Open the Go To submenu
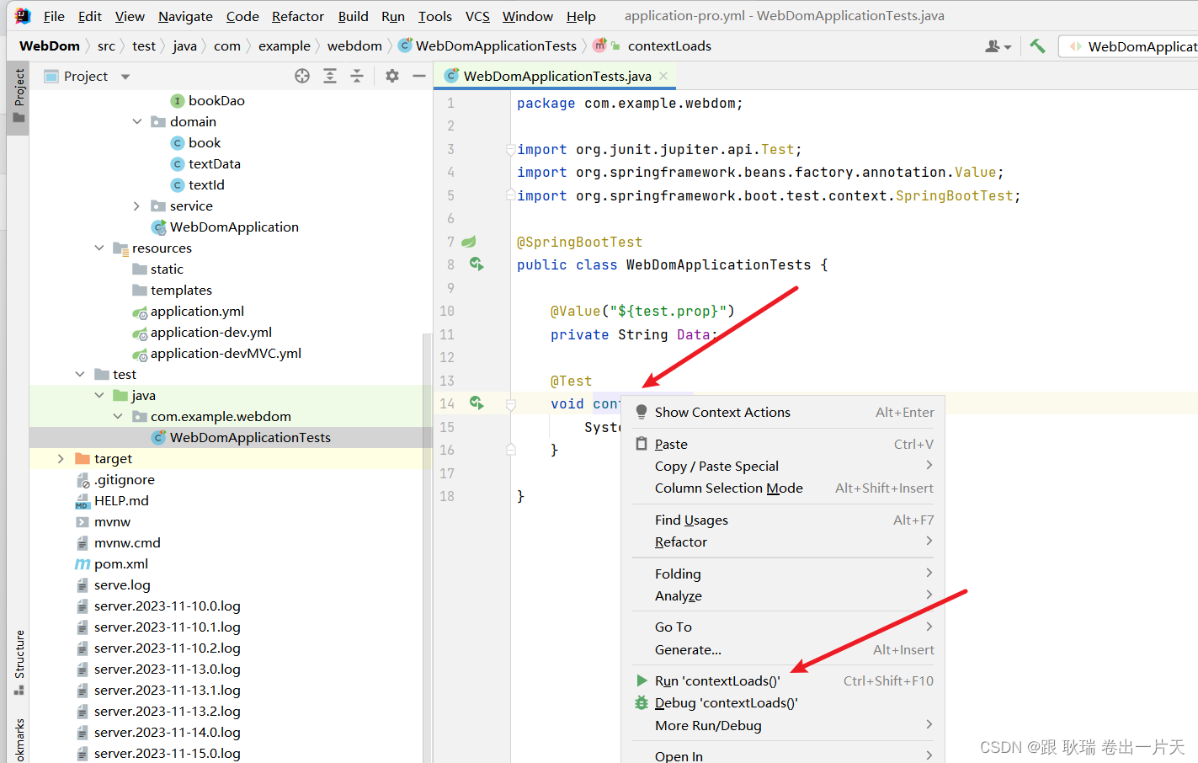This screenshot has height=763, width=1198. [783, 627]
